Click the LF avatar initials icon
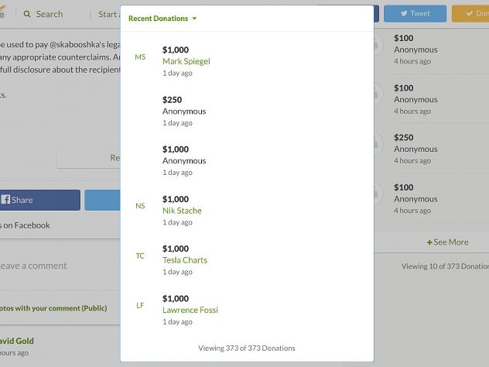Viewport: 489px width, 367px height. pos(140,306)
